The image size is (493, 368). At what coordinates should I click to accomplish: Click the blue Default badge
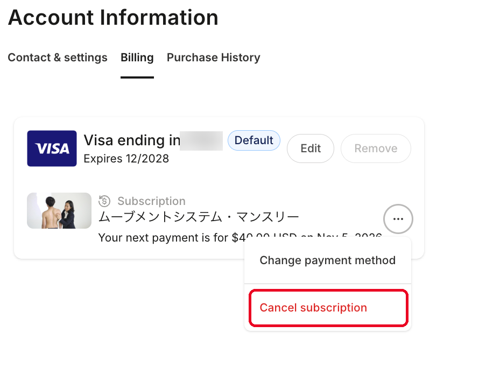click(x=254, y=140)
